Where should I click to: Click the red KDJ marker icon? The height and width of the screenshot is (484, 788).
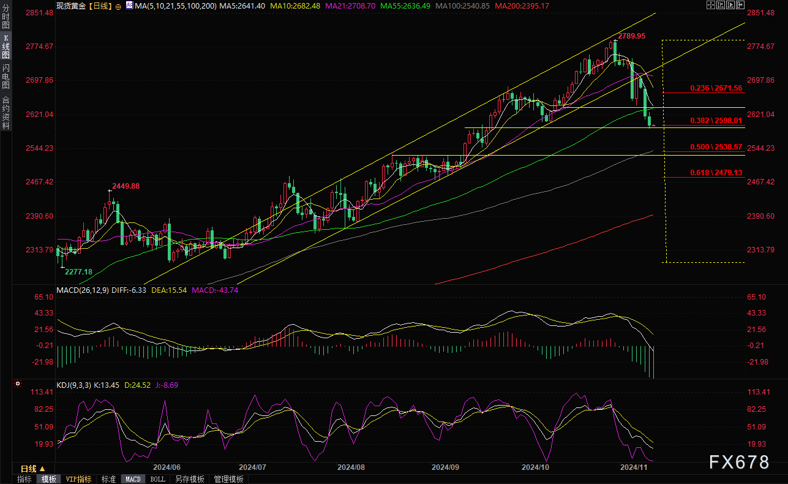tap(18, 385)
